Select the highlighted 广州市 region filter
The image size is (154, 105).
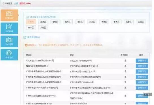[31, 22]
